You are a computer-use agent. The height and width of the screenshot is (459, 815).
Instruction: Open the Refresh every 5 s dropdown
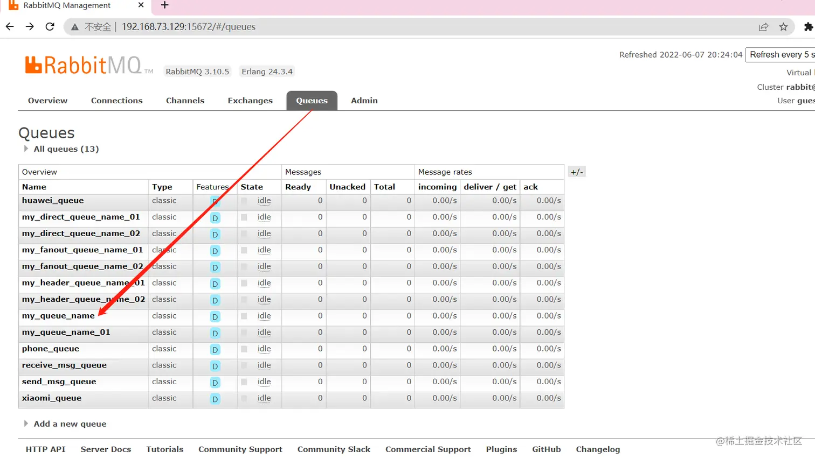781,54
